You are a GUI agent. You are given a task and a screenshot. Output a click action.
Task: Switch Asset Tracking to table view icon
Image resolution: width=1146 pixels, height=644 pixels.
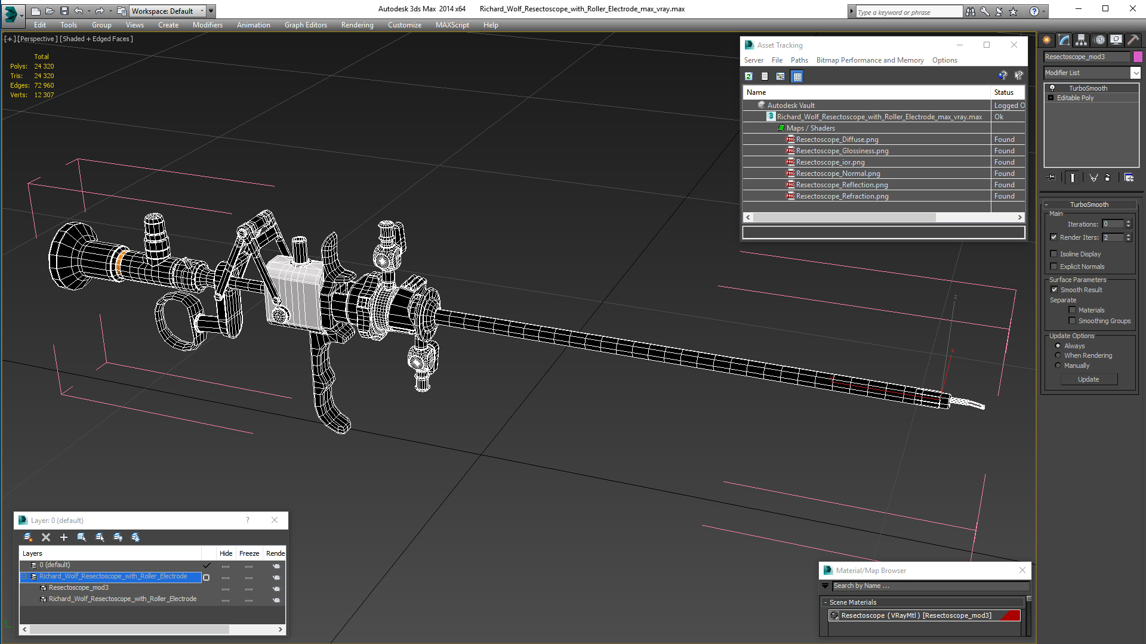coord(797,76)
